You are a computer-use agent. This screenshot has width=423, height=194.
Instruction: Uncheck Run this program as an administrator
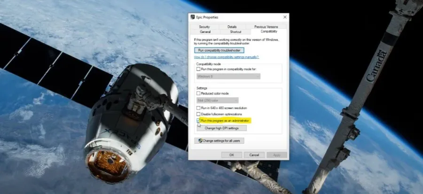pyautogui.click(x=198, y=120)
